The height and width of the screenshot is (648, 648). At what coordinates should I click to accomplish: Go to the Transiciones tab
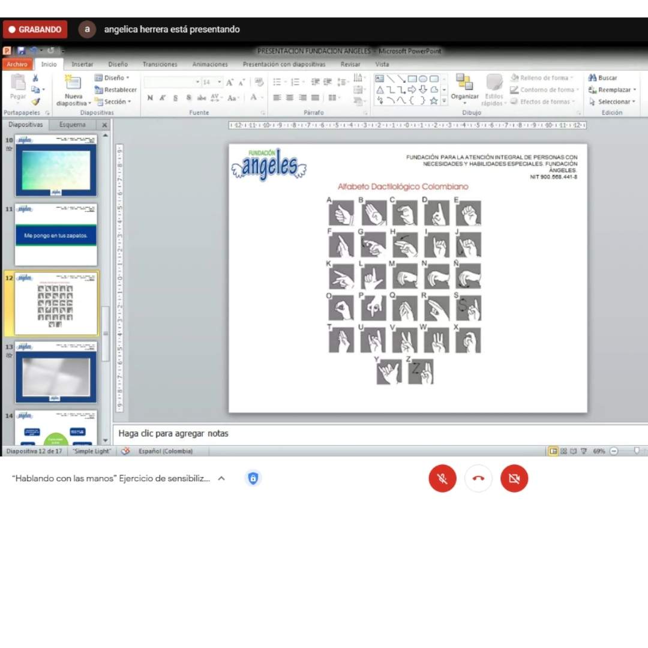pyautogui.click(x=160, y=64)
